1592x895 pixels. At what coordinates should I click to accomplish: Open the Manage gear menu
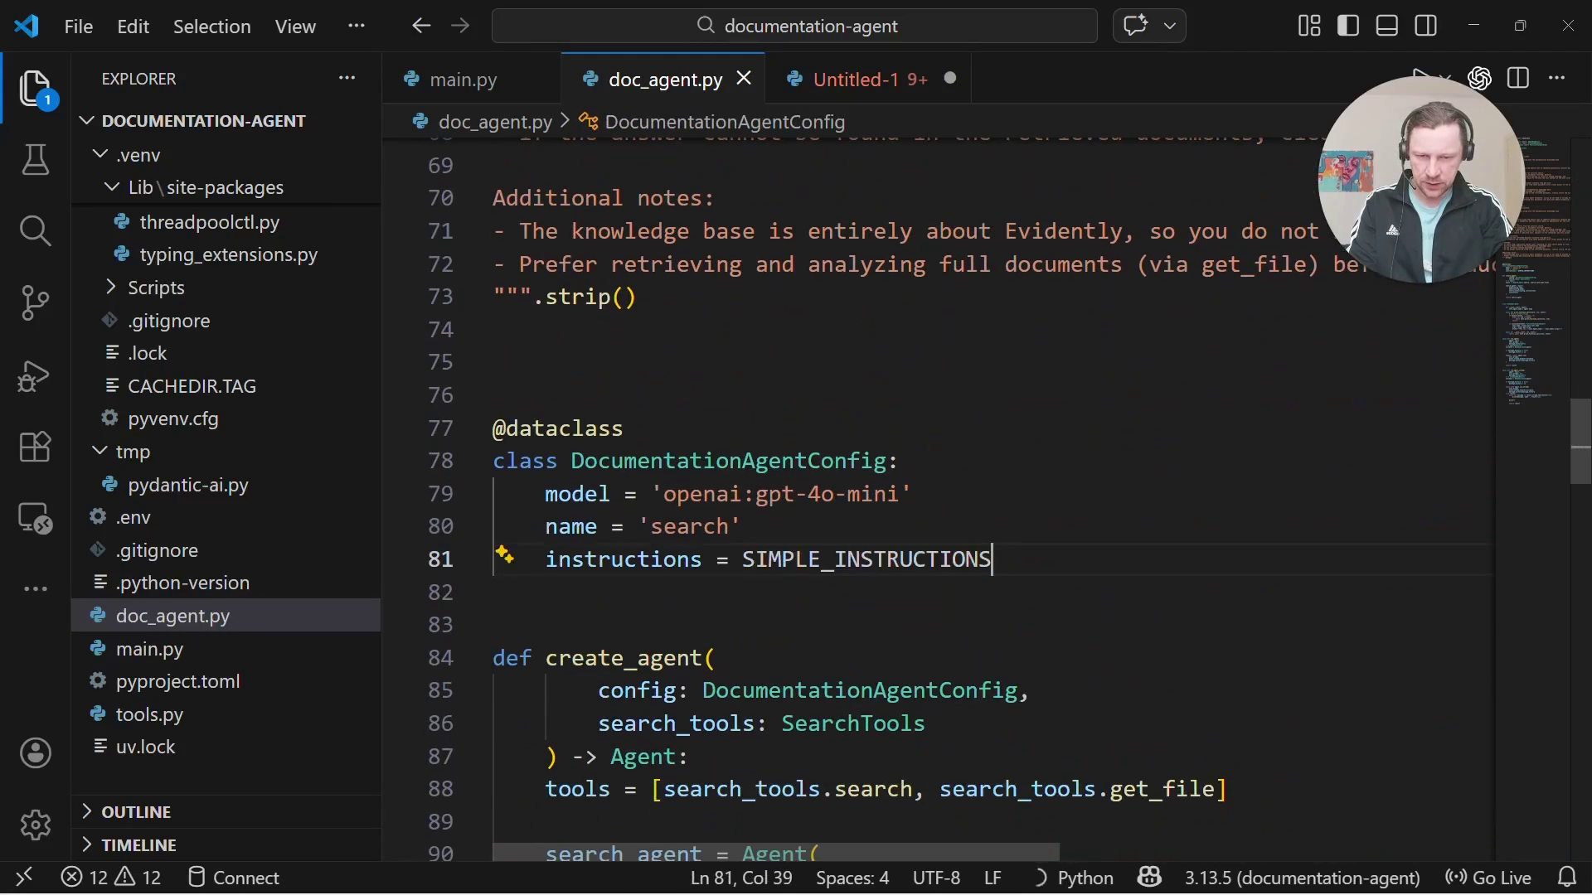point(35,825)
